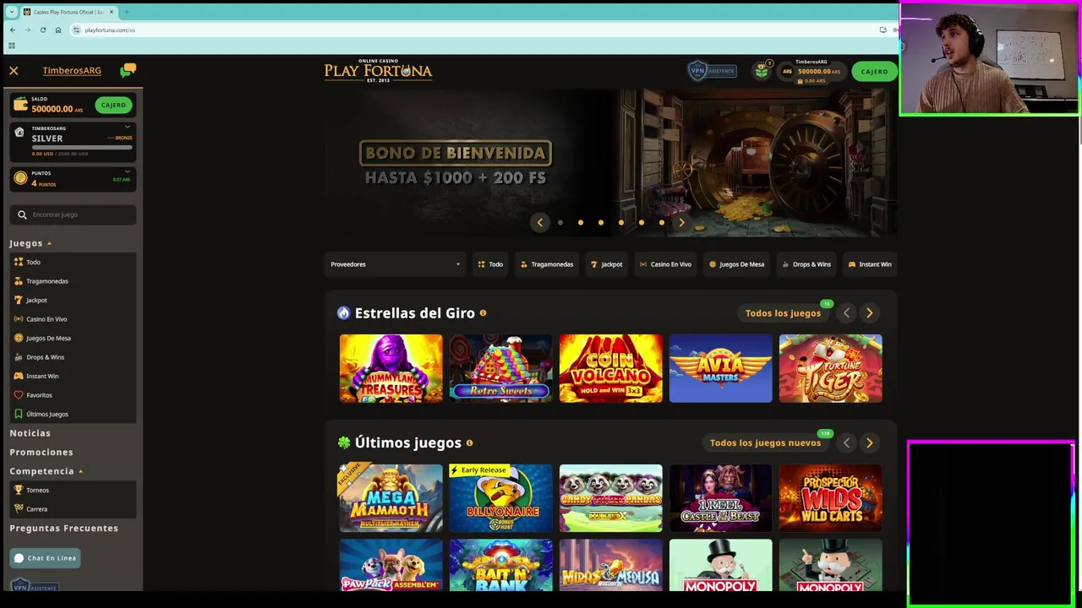
Task: Select the fifth banner carousel dot
Action: 641,223
